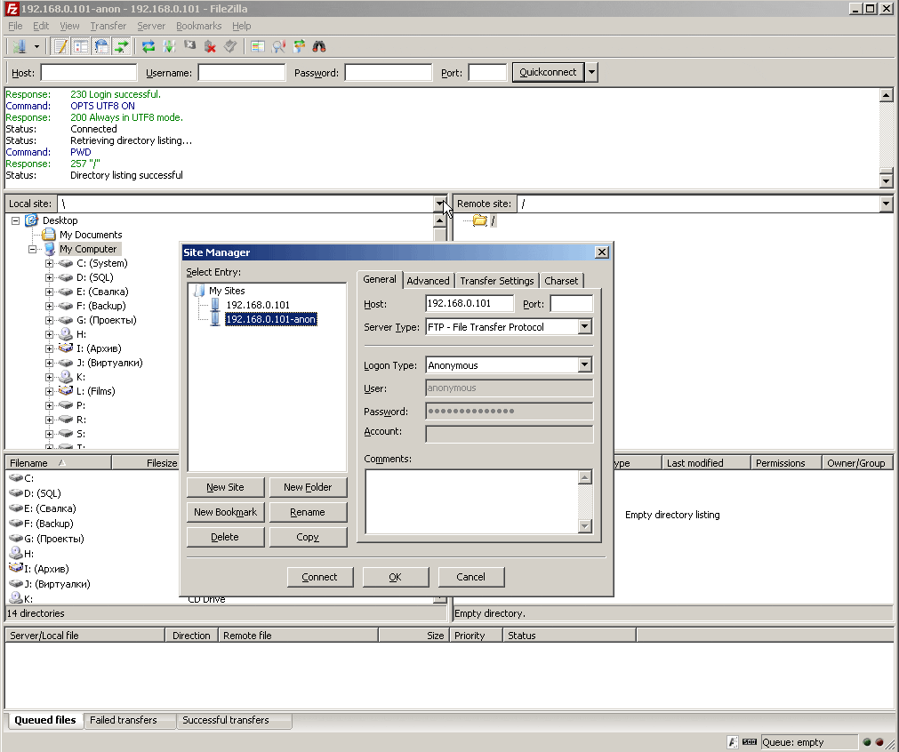The width and height of the screenshot is (899, 752).
Task: Click Connect in Site Manager dialog
Action: (x=320, y=577)
